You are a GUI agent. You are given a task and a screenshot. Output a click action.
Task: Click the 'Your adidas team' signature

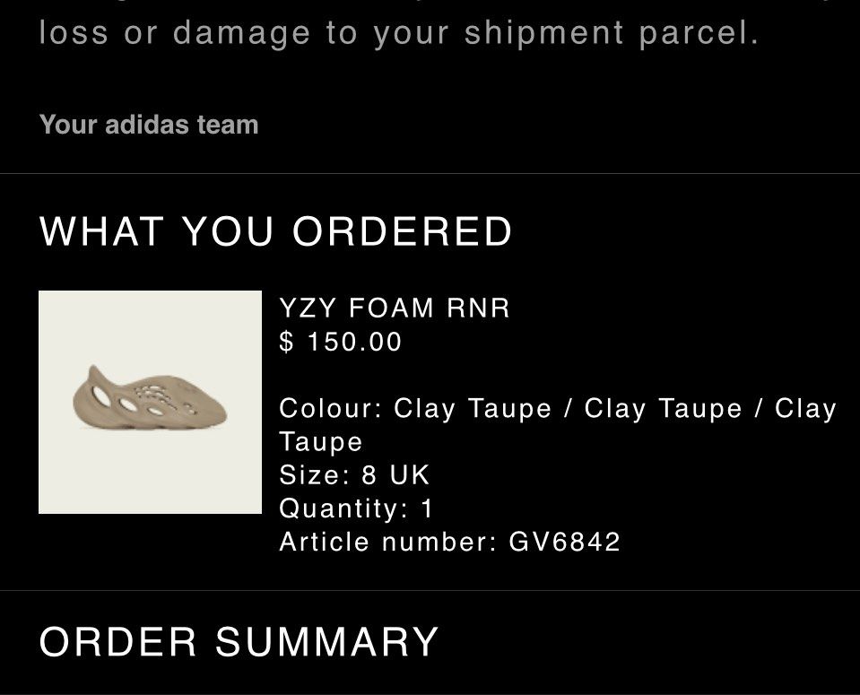click(x=149, y=125)
